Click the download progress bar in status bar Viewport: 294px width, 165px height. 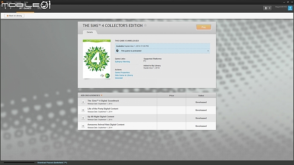19,163
